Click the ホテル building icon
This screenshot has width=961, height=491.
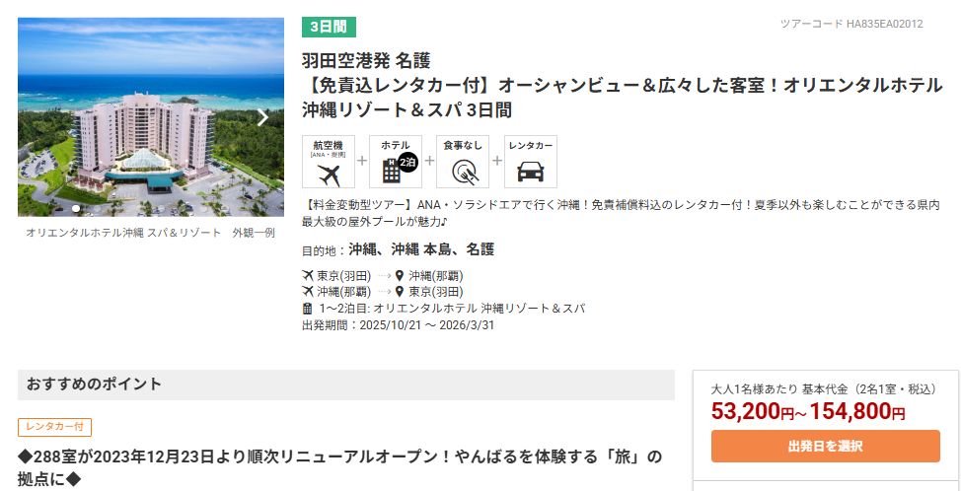tap(394, 172)
